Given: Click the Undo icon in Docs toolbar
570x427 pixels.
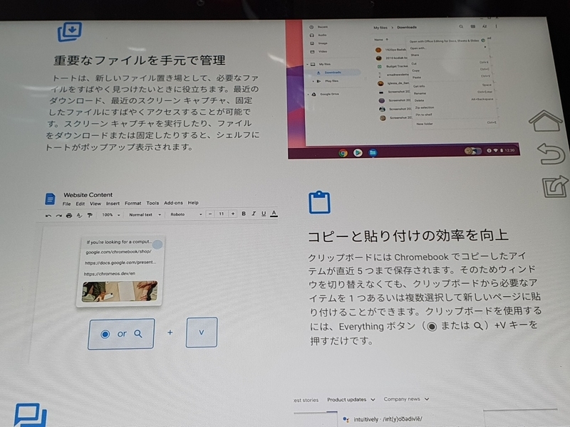Looking at the screenshot, I should pos(48,216).
